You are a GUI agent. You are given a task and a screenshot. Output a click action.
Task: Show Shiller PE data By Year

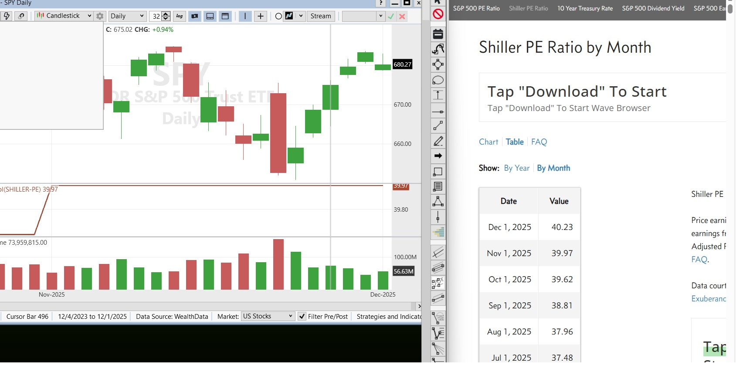(517, 168)
